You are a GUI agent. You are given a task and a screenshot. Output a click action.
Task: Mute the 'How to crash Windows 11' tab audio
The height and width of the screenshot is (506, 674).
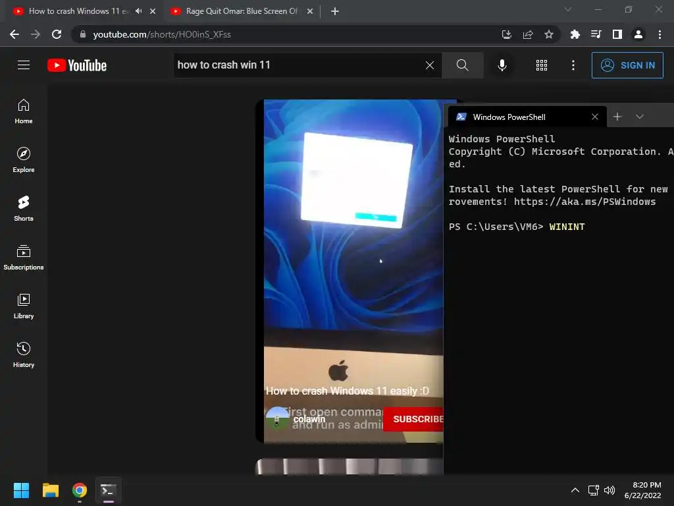click(138, 11)
